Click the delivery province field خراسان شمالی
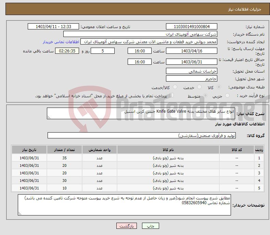The image size is (270, 235). click(192, 71)
